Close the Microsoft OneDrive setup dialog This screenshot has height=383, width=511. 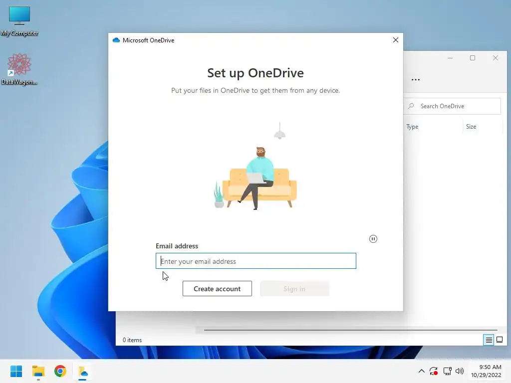[396, 40]
